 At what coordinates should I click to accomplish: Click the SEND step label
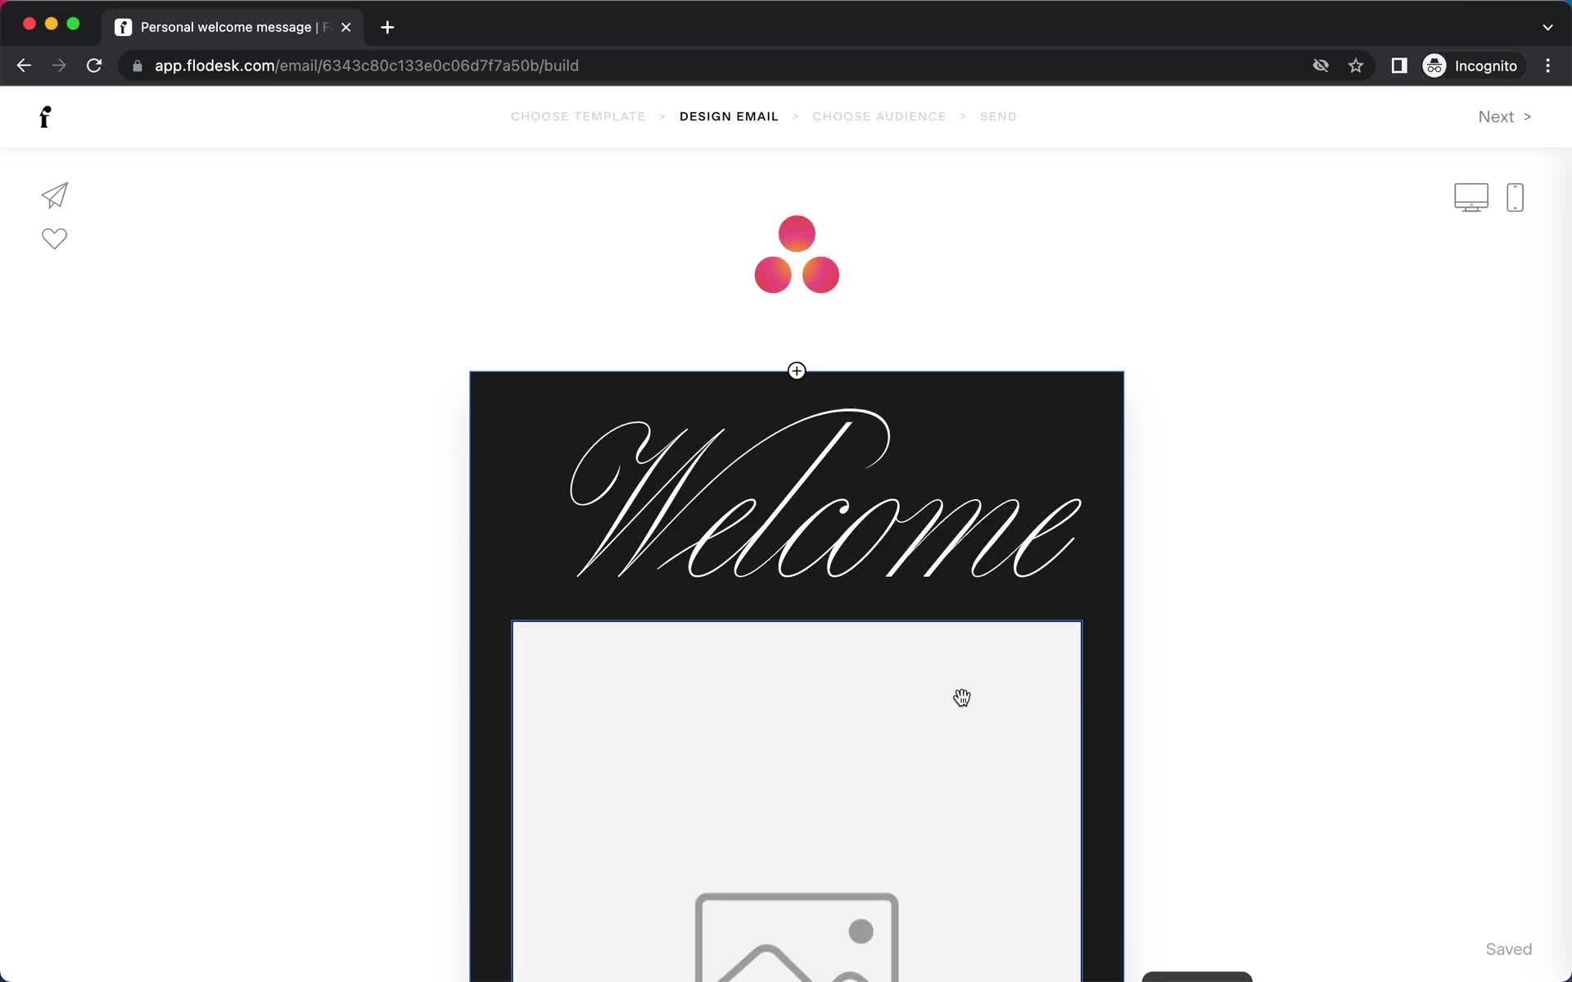tap(998, 116)
